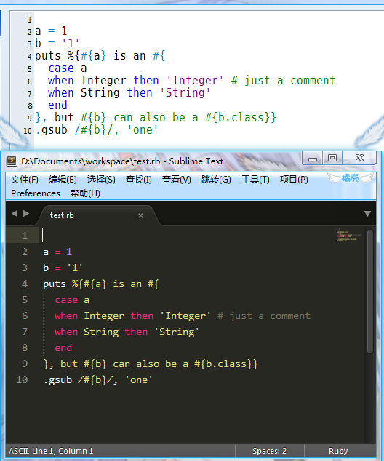The image size is (384, 461).
Task: Open the 帮助(H) menu
Action: 85,193
